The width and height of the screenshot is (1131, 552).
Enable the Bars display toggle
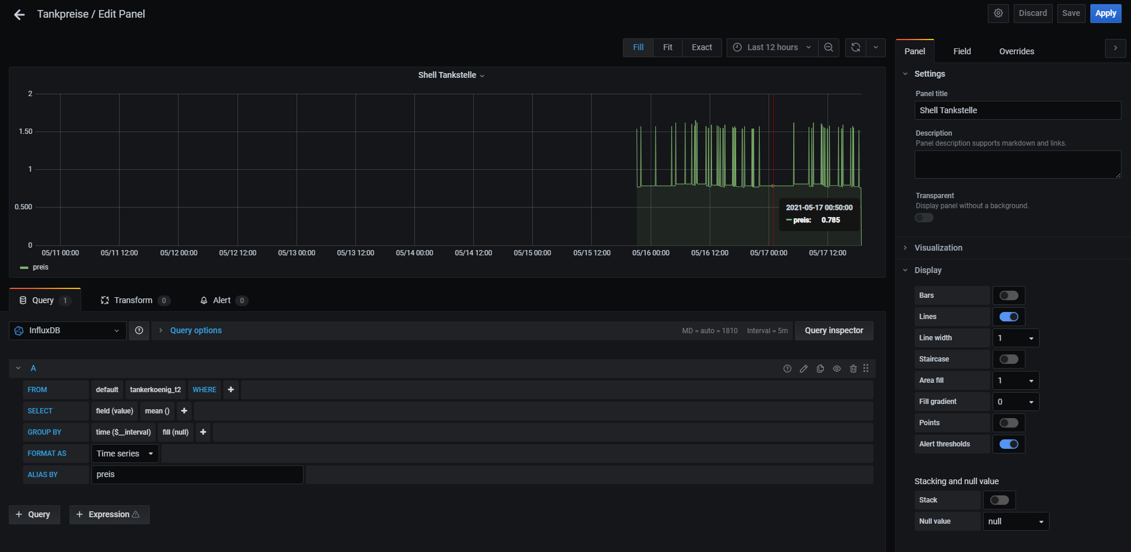1008,295
